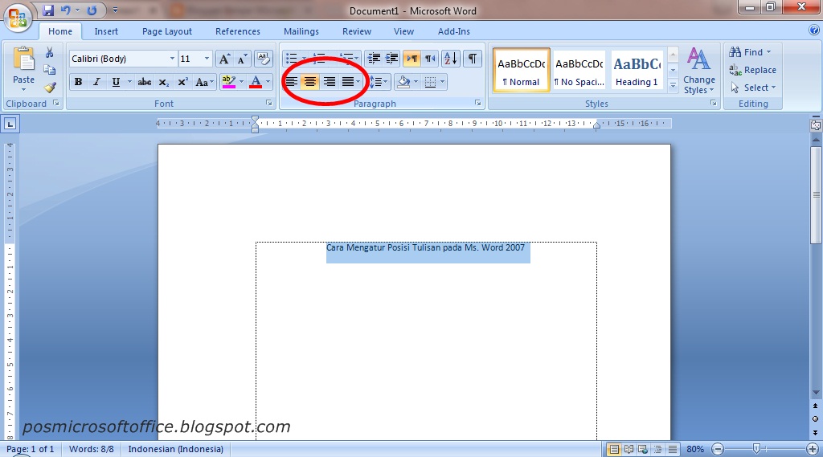Open the Calibri (Body) font dropdown
Screen dimensions: 823x457
pyautogui.click(x=172, y=59)
